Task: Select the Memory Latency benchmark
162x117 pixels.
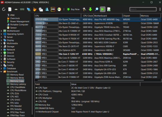Action: tap(18, 84)
